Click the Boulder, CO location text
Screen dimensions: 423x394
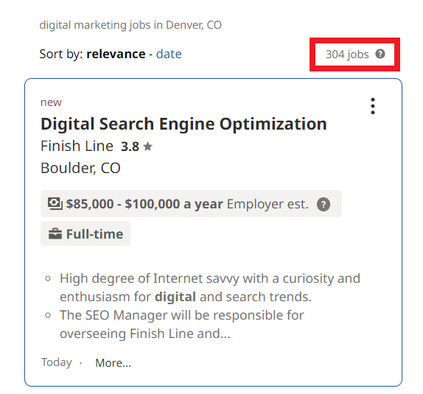(80, 169)
